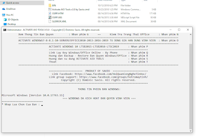The height and width of the screenshot is (138, 201).
Task: Click the console scrollbar up arrow
Action: coord(191,34)
